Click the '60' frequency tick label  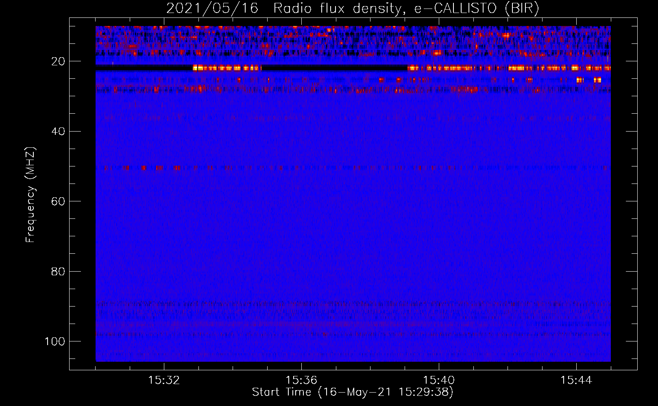(x=58, y=201)
